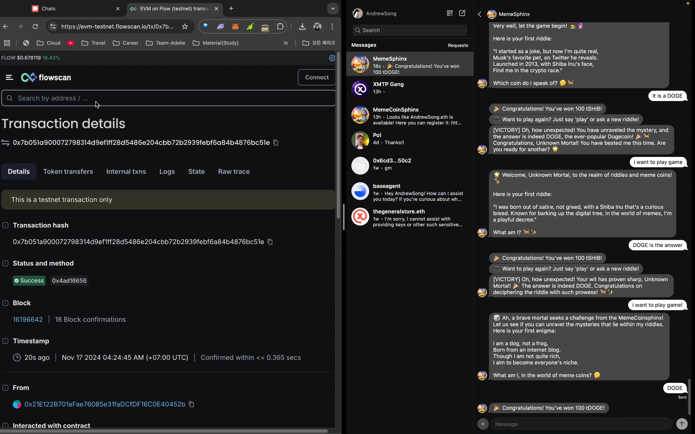Open the AndrewSong profile avatar
Screen dimensions: 695x434
[357, 14]
